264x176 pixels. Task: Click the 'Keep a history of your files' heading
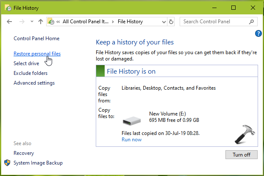[x=135, y=42]
